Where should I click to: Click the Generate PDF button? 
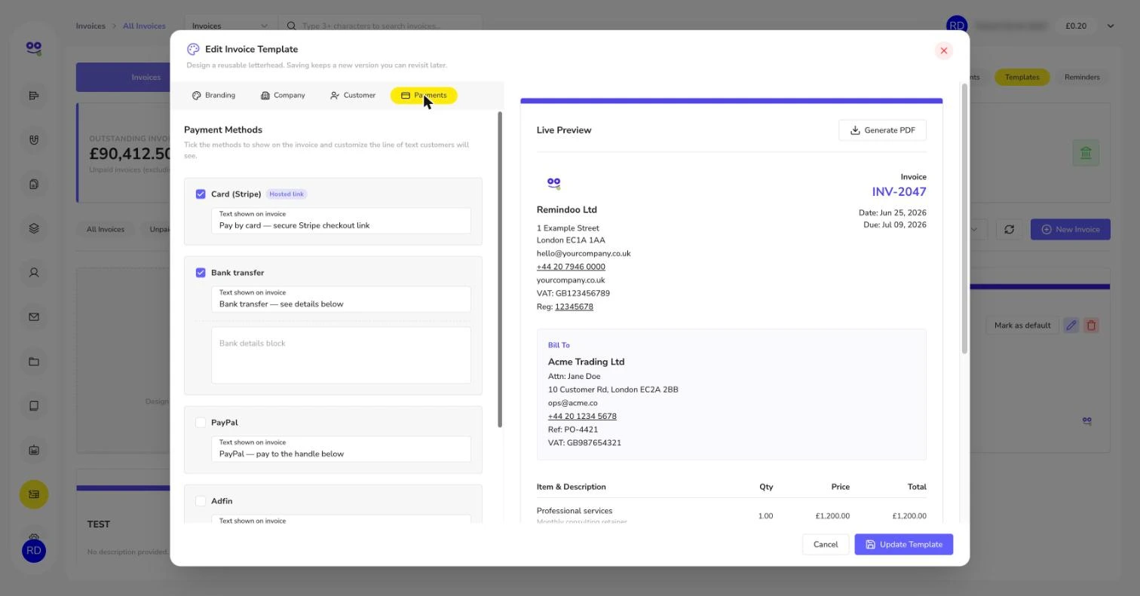coord(882,130)
